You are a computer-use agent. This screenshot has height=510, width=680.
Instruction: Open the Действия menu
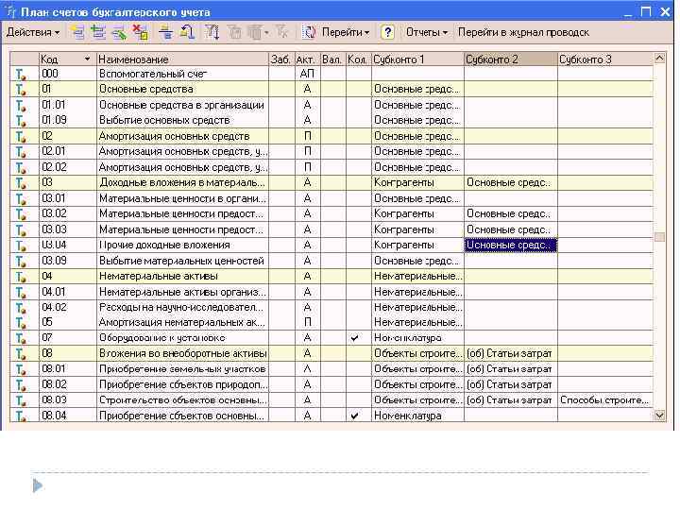(x=33, y=32)
